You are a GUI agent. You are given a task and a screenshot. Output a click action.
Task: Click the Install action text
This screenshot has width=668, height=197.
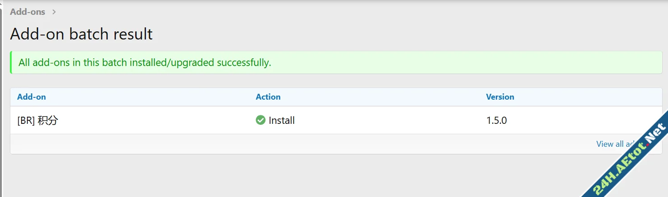click(282, 120)
